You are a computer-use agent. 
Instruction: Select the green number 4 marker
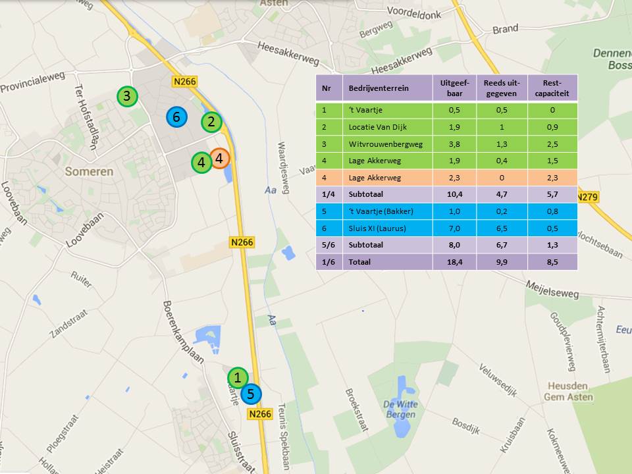point(201,163)
